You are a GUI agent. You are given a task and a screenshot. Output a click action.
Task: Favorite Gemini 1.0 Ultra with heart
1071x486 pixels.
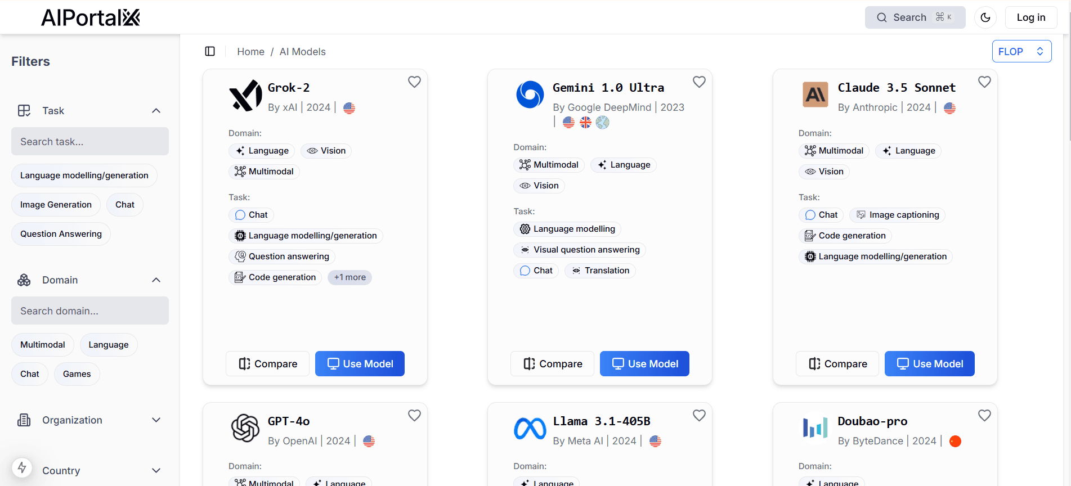(x=699, y=82)
